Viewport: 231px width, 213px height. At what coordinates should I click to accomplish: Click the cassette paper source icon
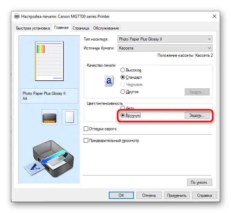[49, 117]
